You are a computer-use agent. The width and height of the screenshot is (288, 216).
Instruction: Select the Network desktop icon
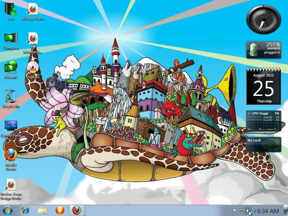coord(11,70)
